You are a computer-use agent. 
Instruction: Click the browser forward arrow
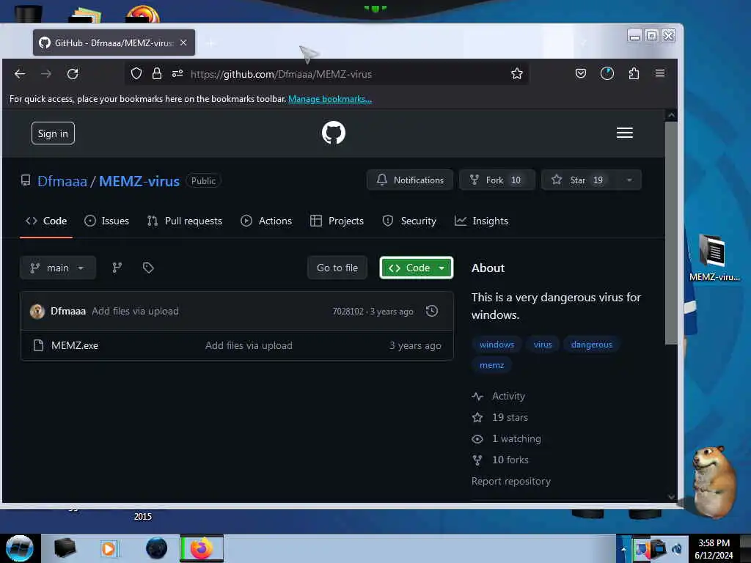point(46,74)
